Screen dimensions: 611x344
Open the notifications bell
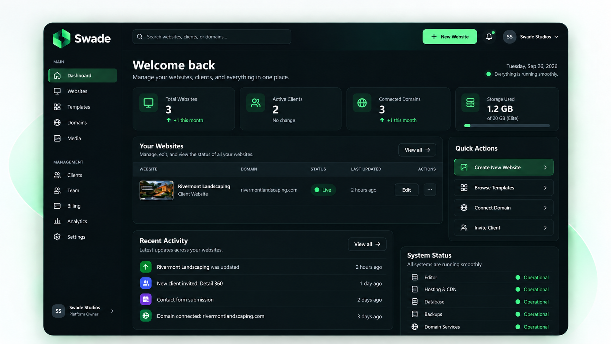click(x=489, y=37)
